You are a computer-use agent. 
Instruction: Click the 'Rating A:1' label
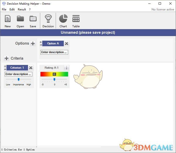pos(52,68)
